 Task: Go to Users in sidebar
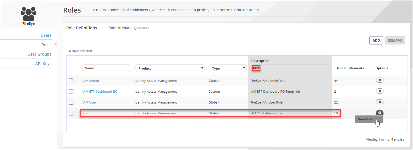point(46,35)
